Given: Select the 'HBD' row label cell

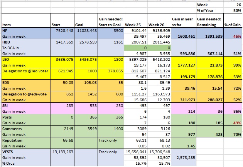Looking at the screenshot, I should point(26,42).
